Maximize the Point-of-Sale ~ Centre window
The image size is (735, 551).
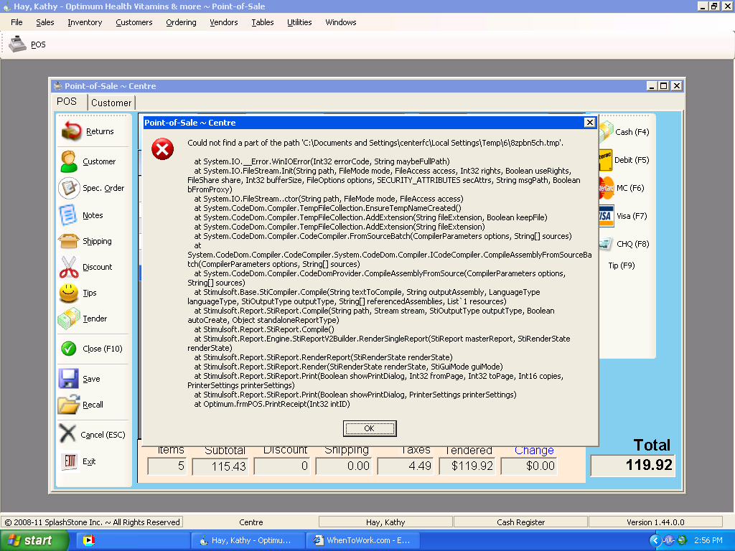[x=663, y=86]
